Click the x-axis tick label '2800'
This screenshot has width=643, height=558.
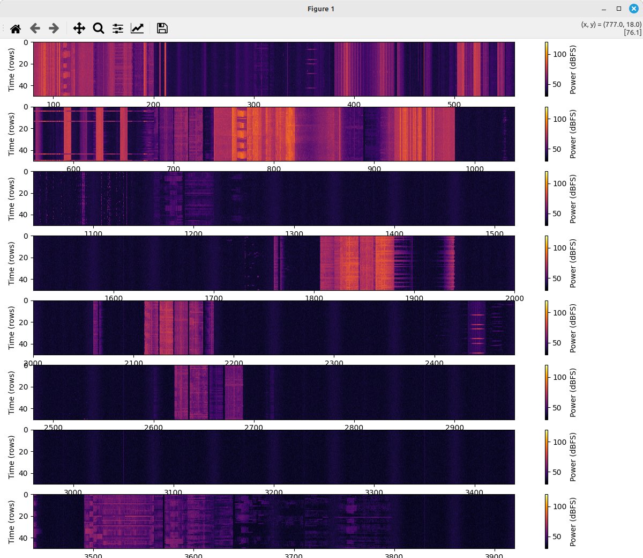pos(354,428)
